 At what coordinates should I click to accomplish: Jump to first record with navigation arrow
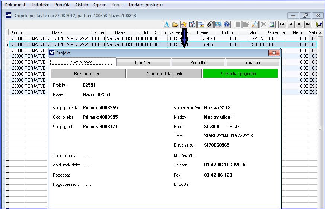pos(282,24)
